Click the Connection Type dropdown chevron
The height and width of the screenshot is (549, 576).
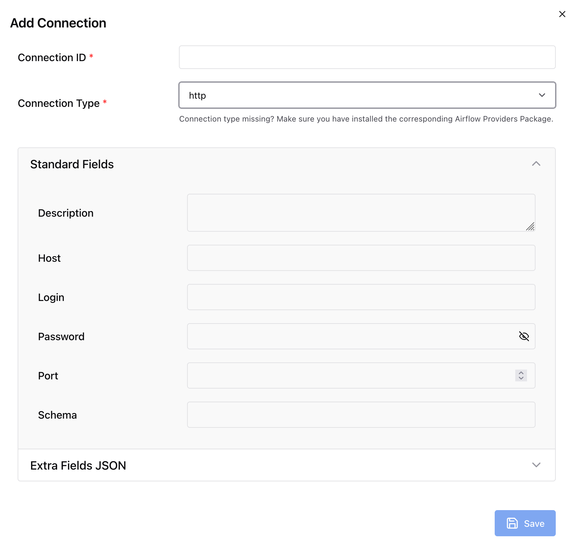click(x=542, y=95)
